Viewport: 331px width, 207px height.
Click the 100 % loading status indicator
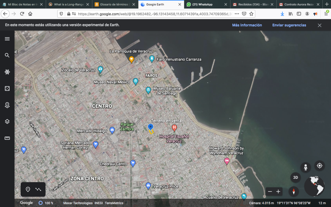46,203
